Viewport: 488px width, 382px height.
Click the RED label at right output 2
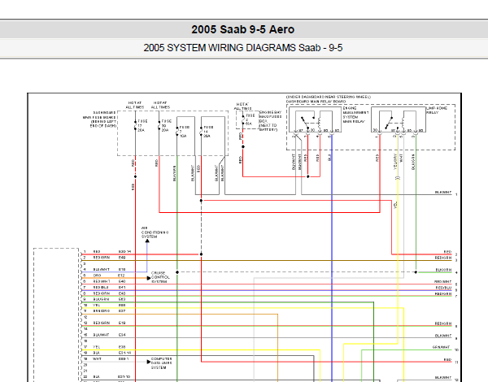pyautogui.click(x=447, y=252)
